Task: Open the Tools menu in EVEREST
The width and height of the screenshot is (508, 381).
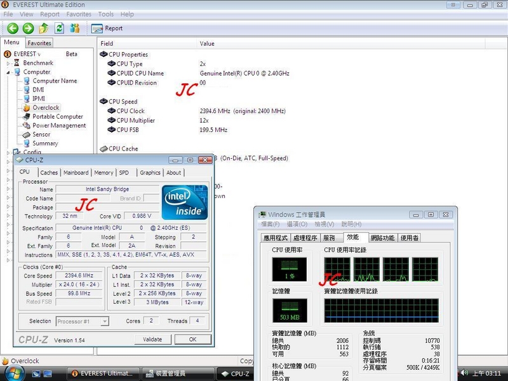Action: point(106,14)
